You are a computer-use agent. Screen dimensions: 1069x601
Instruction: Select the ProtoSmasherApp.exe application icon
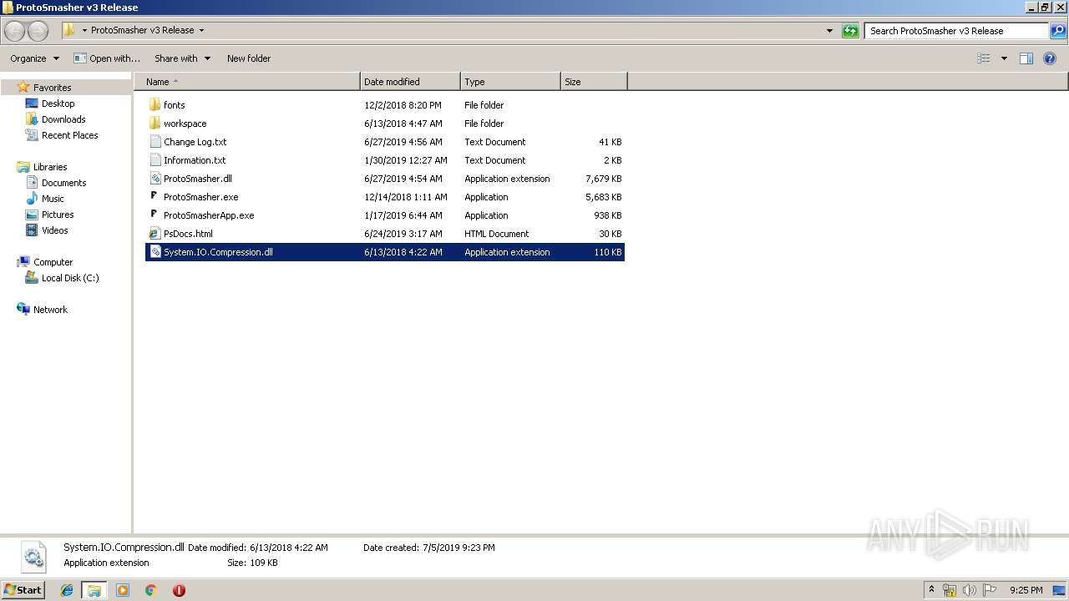155,215
